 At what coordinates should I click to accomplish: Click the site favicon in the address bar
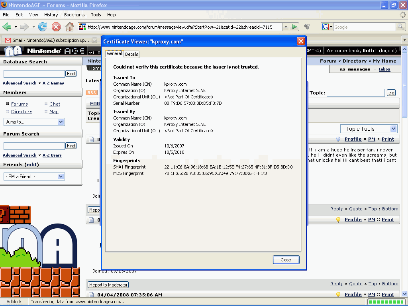pos(82,27)
